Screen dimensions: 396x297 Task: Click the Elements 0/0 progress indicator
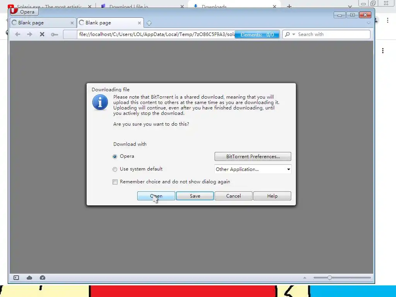point(257,34)
